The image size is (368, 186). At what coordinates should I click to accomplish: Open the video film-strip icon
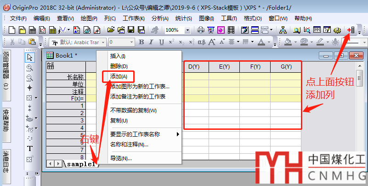[231, 30]
